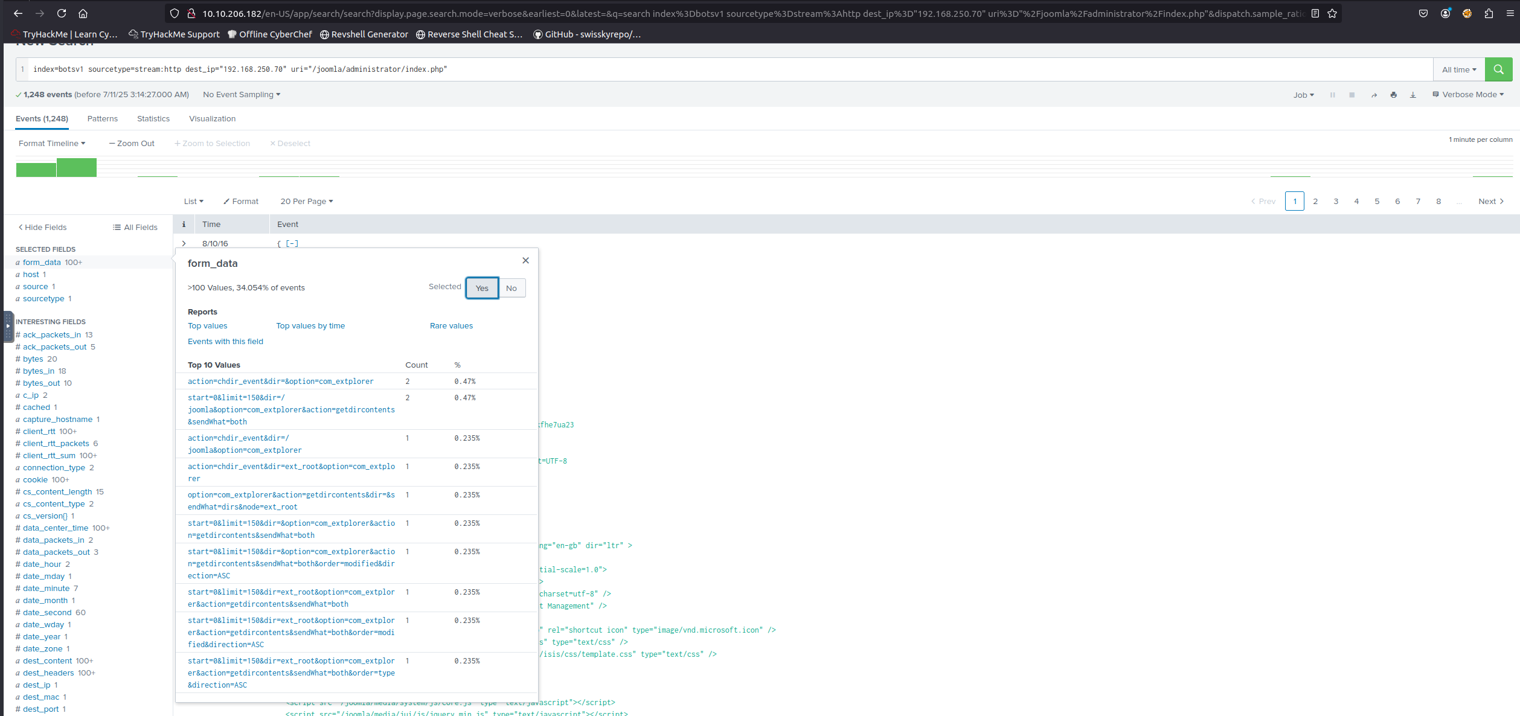1520x716 pixels.
Task: Open the browser home page icon
Action: (x=83, y=13)
